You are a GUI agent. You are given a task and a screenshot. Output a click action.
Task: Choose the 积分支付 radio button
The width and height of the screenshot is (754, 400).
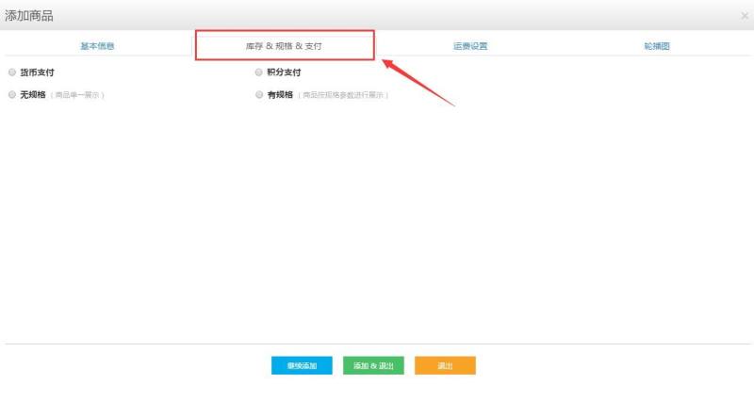(258, 72)
